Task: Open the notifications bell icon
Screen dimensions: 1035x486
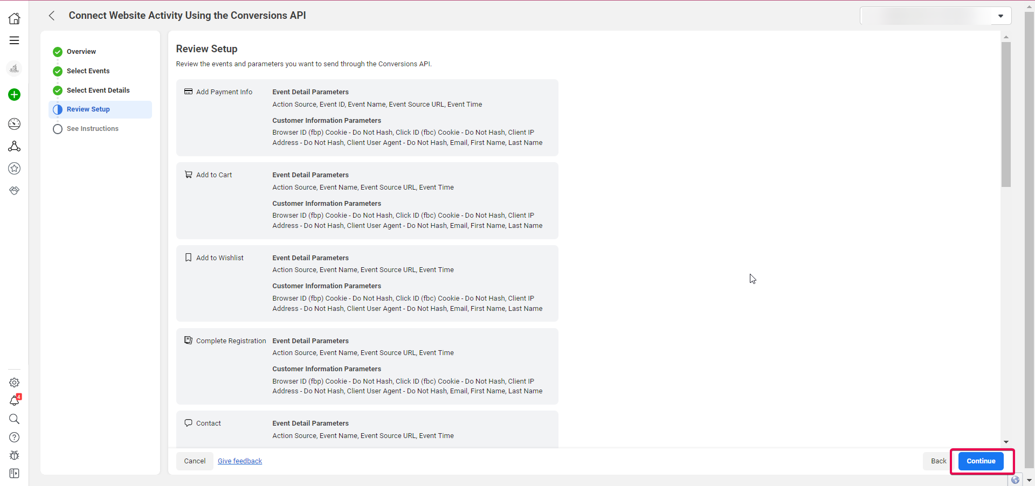Action: click(15, 400)
